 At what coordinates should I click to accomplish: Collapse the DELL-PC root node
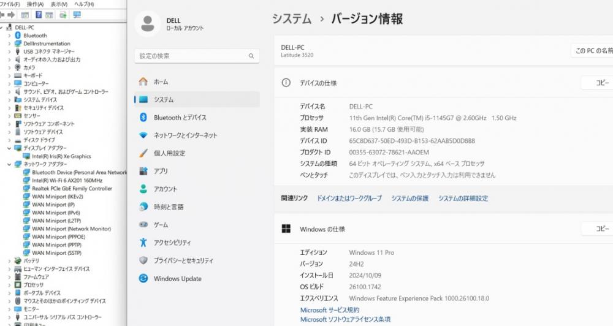[2, 28]
